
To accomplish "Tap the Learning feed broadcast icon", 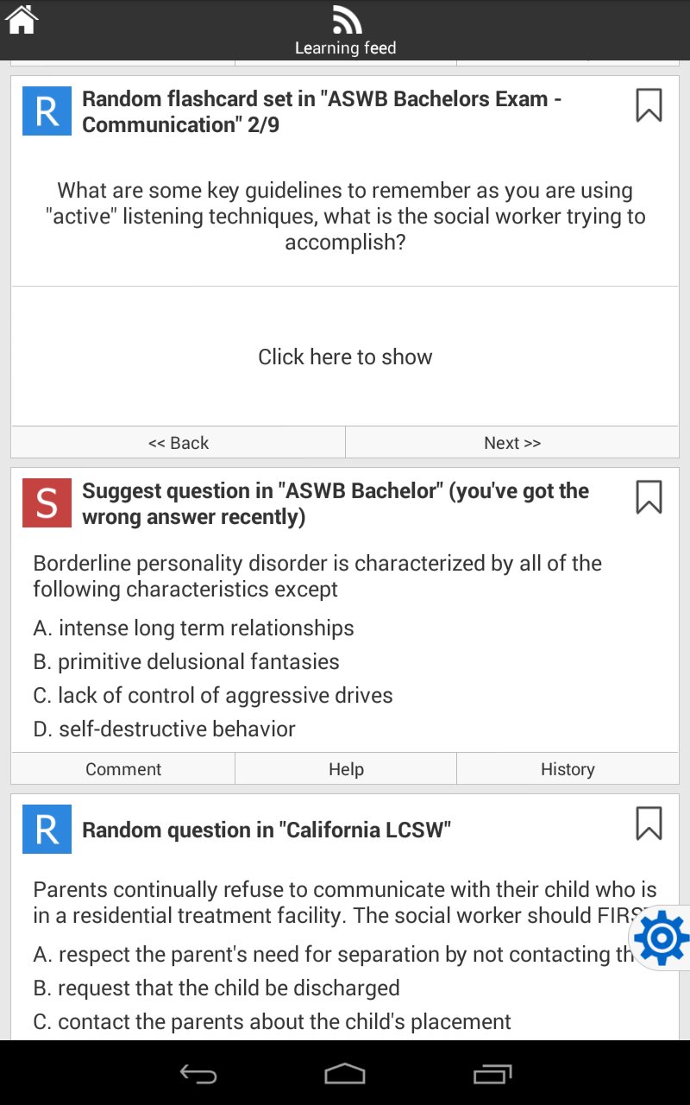I will 345,19.
